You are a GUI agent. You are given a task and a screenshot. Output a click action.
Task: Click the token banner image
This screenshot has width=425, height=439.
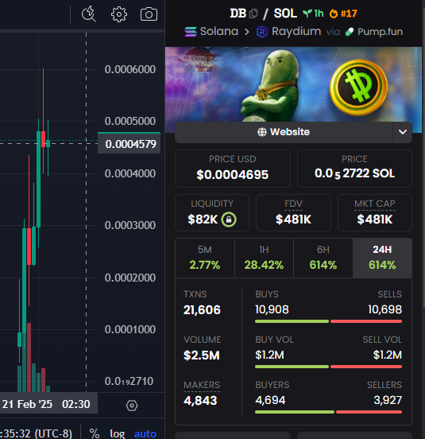pos(293,84)
